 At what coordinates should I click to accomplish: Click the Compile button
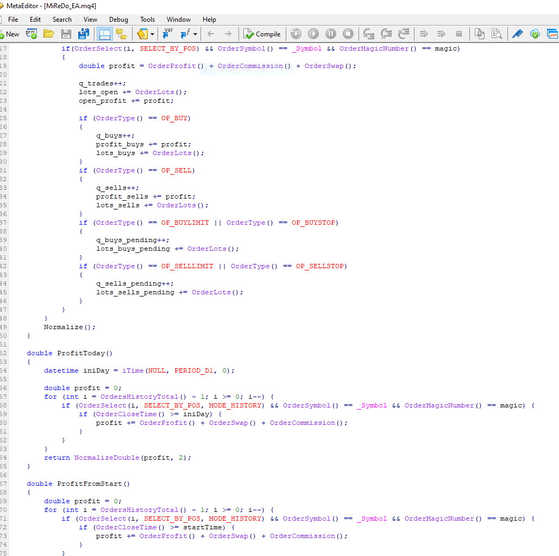(x=262, y=34)
